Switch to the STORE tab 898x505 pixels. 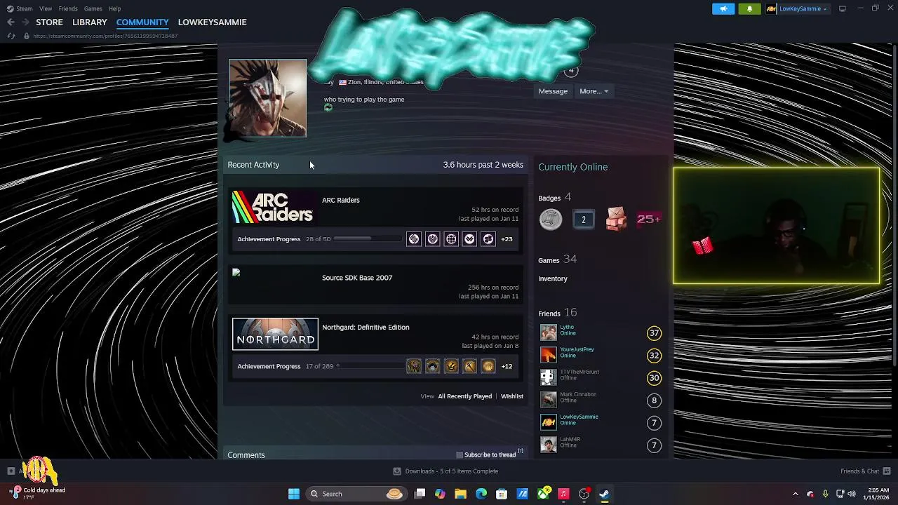(x=49, y=22)
